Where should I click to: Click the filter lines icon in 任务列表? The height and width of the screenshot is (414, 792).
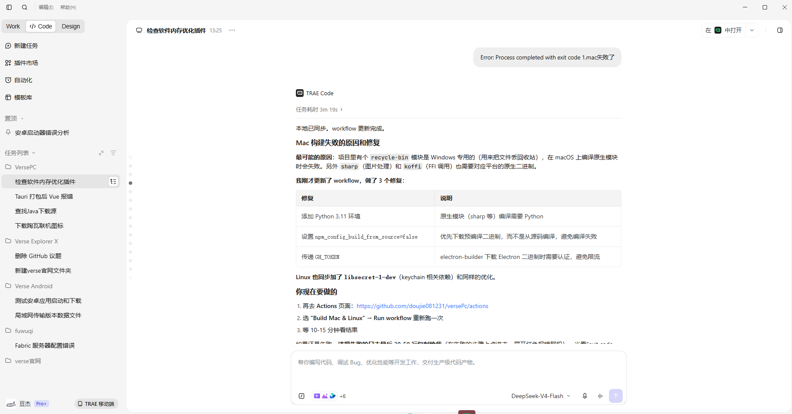pyautogui.click(x=113, y=153)
